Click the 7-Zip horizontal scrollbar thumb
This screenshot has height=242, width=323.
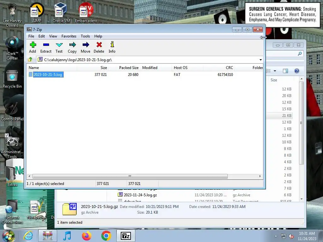tap(130, 176)
